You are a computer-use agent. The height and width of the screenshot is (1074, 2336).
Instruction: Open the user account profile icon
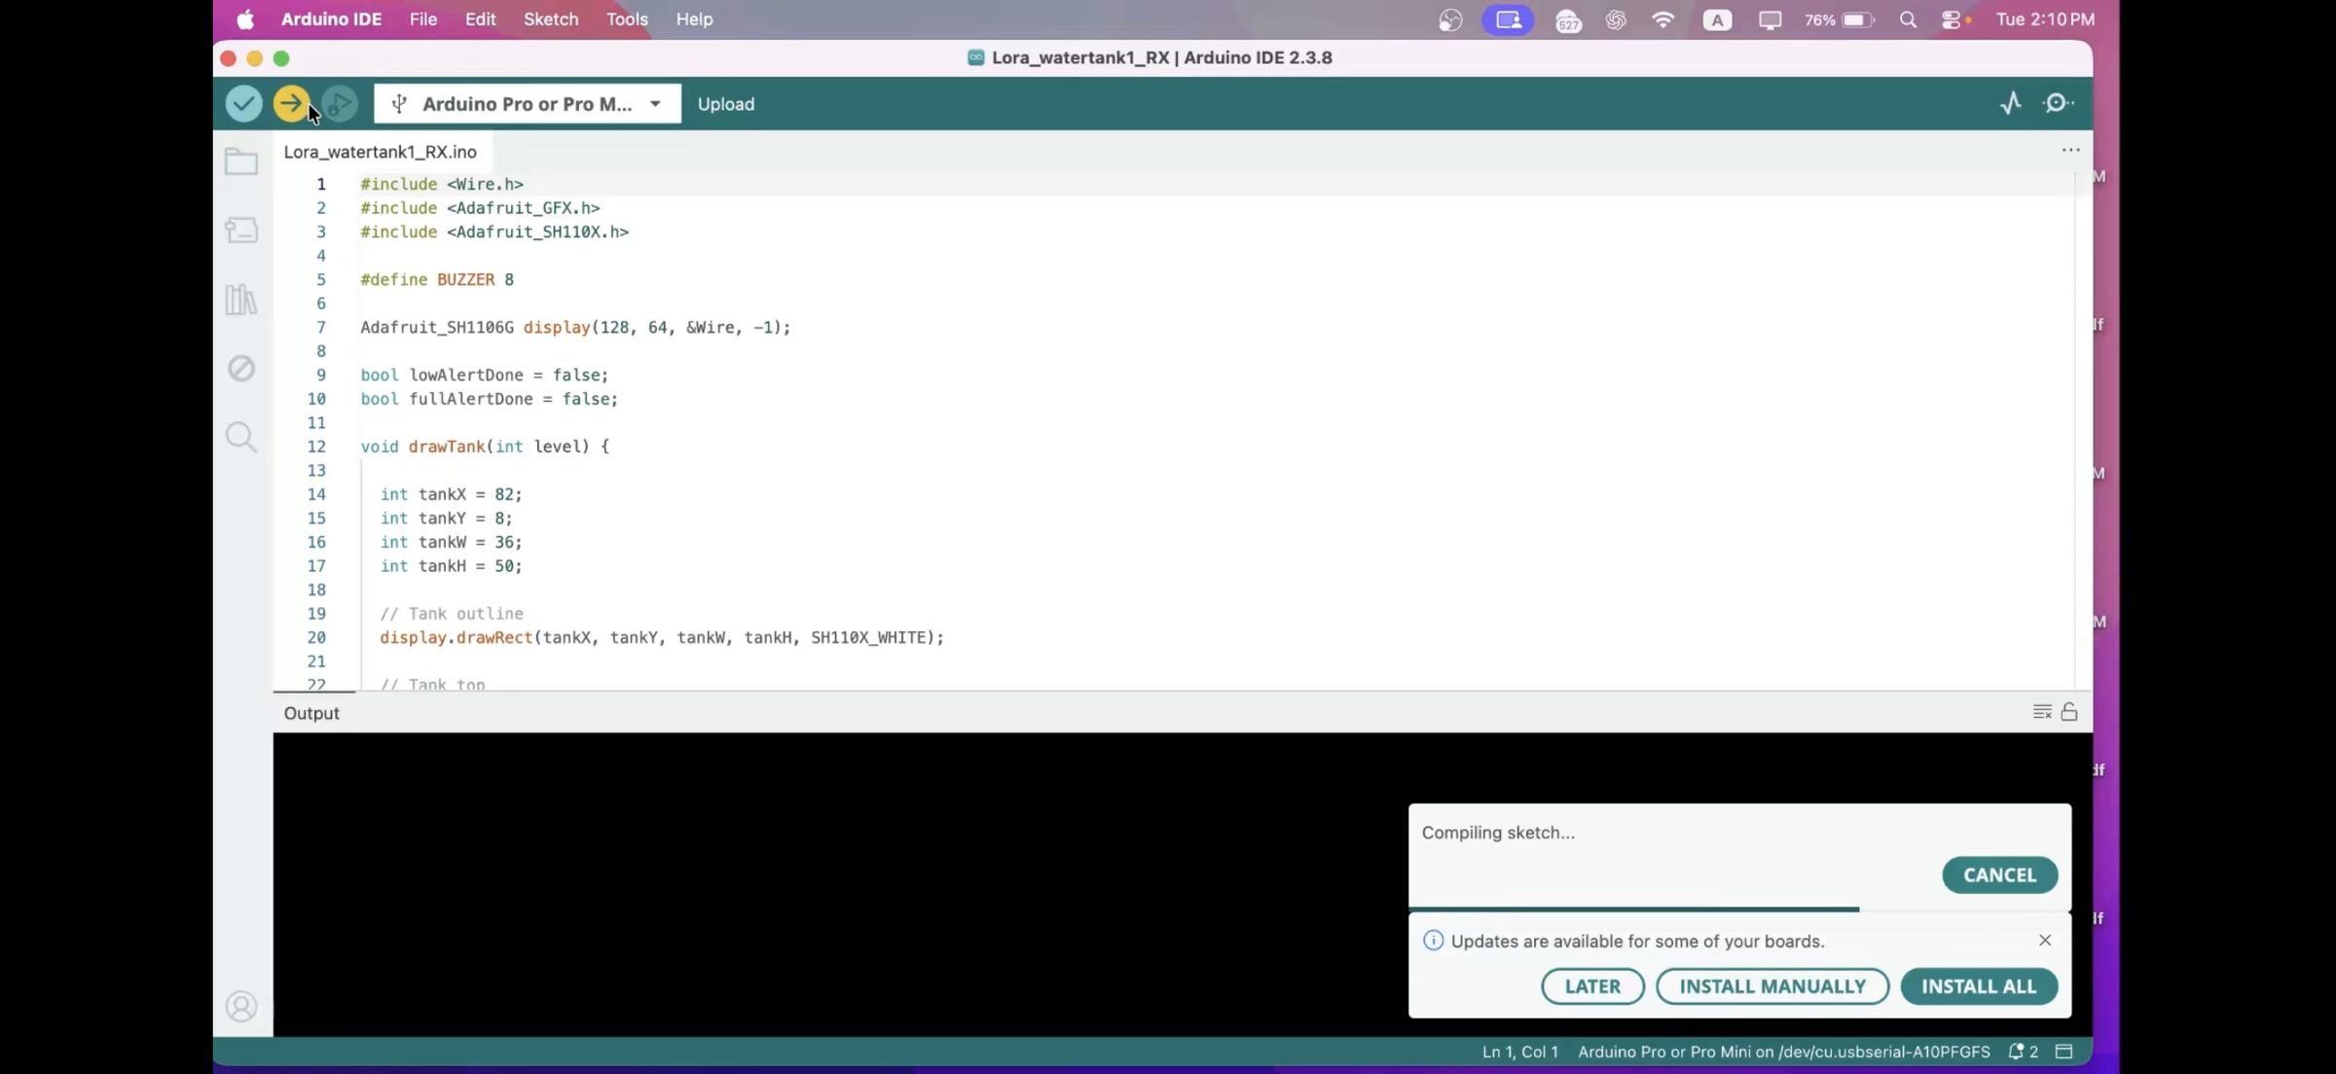[241, 1006]
